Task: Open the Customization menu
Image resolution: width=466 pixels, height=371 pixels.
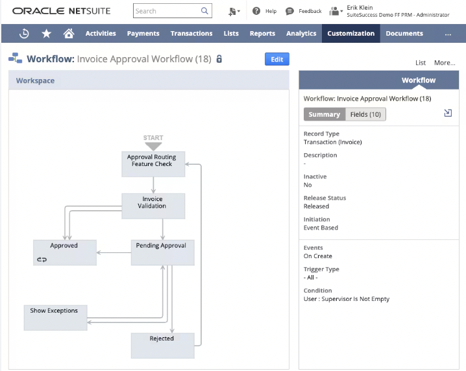Action: click(x=351, y=33)
